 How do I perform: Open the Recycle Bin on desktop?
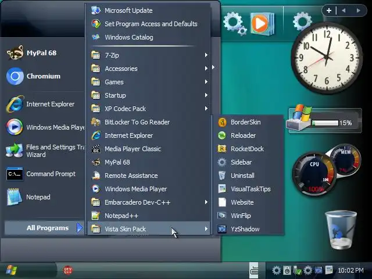[x=341, y=230]
